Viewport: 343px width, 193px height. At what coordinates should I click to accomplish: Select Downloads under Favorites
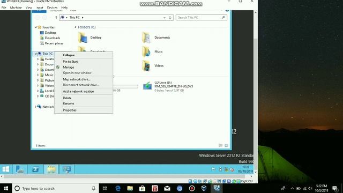coord(53,38)
